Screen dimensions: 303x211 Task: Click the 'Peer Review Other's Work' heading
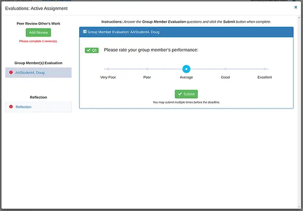tap(38, 24)
